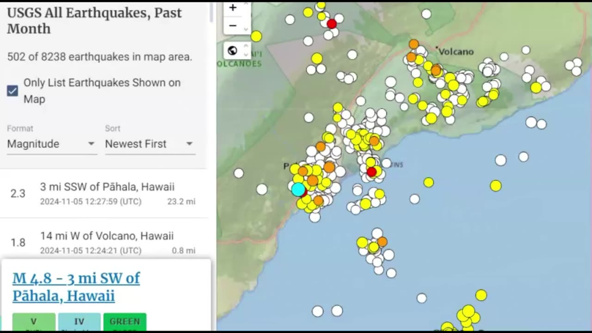Zoom in on the map
Screen dimensions: 592x333
pyautogui.click(x=233, y=8)
